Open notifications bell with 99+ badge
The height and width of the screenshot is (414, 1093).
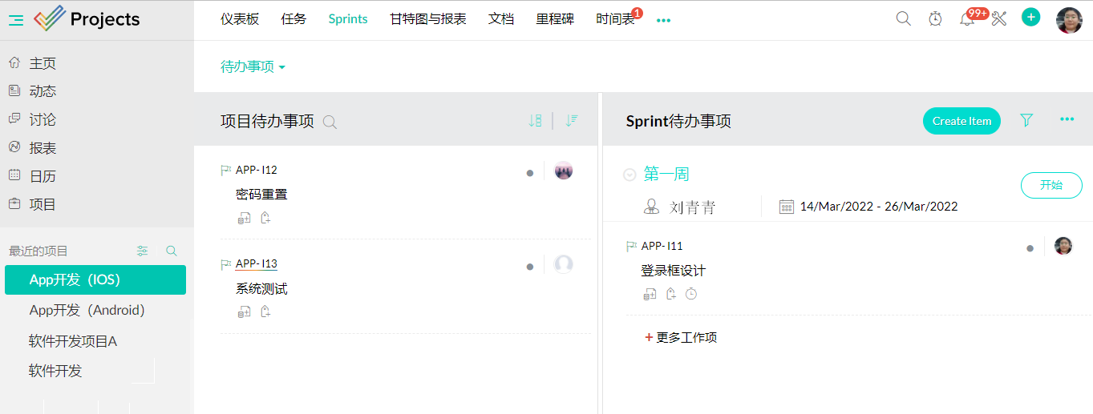coord(967,19)
